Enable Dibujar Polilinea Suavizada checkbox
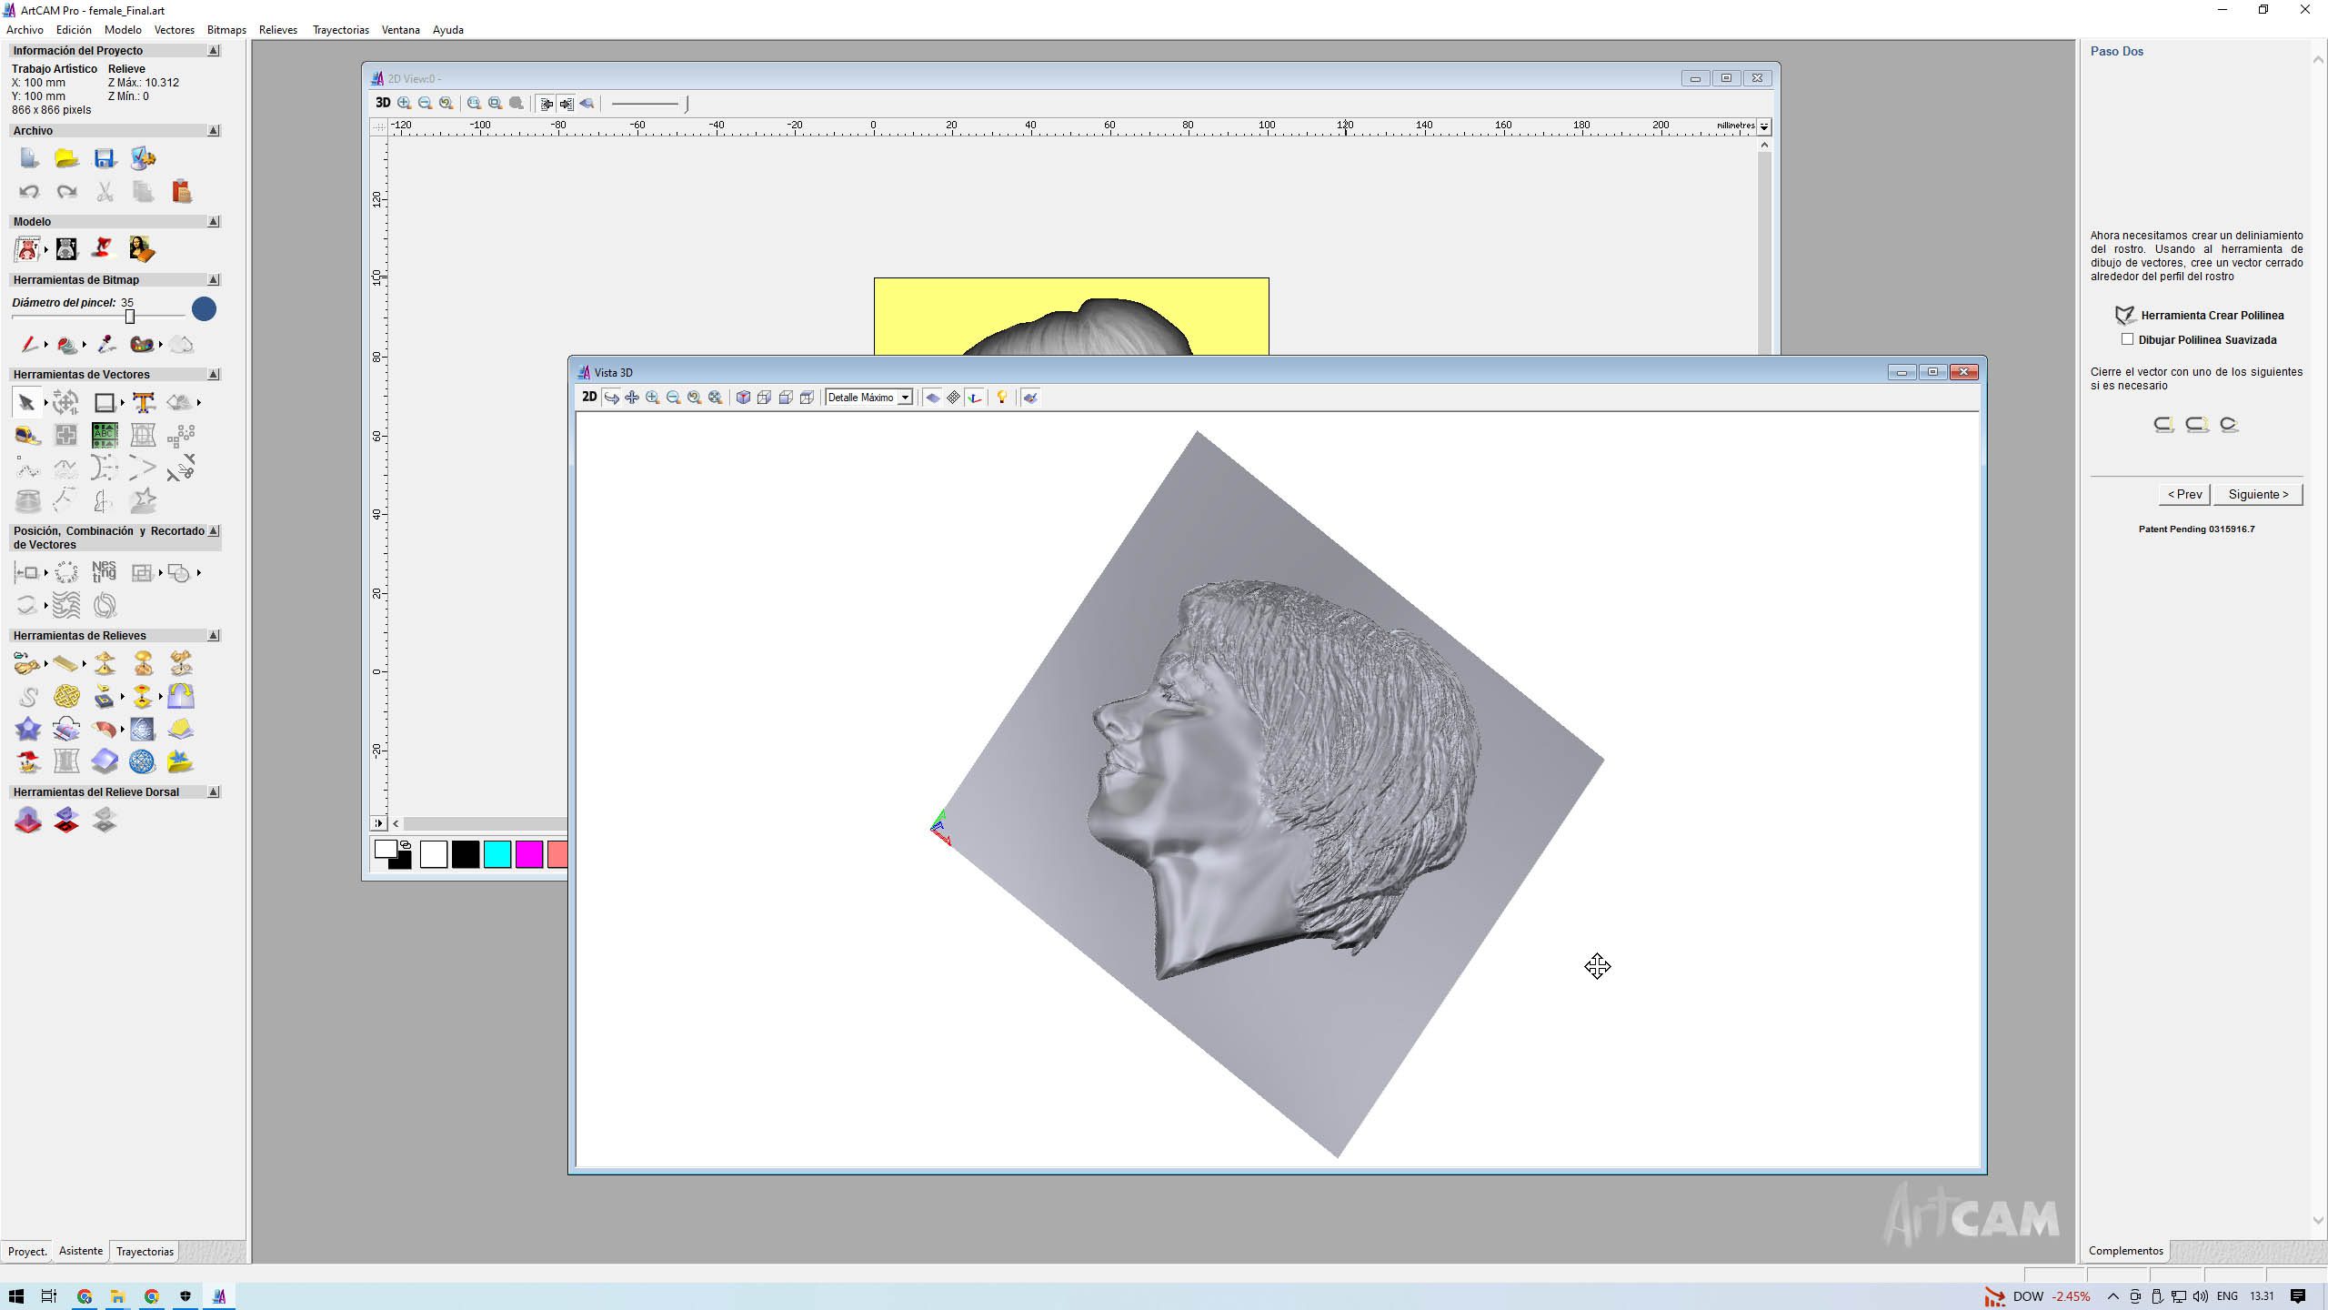The image size is (2328, 1310). pos(2127,339)
